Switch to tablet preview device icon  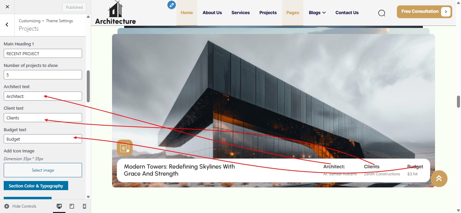[72, 206]
